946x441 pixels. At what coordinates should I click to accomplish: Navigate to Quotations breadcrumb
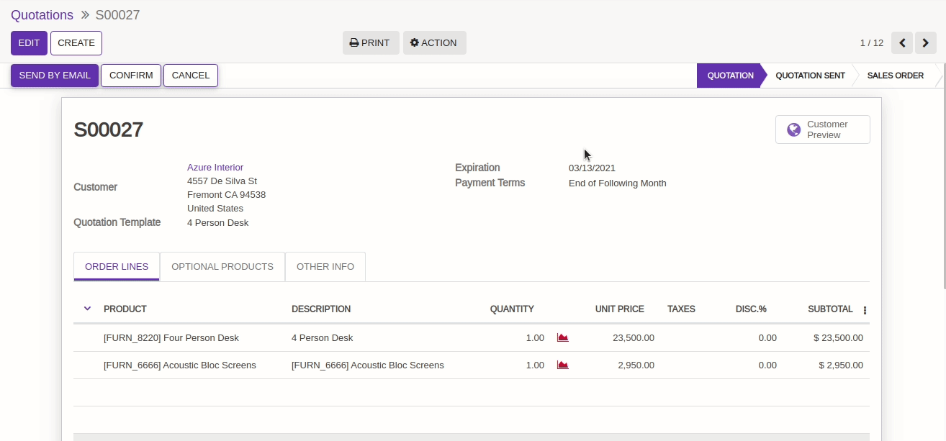point(42,15)
